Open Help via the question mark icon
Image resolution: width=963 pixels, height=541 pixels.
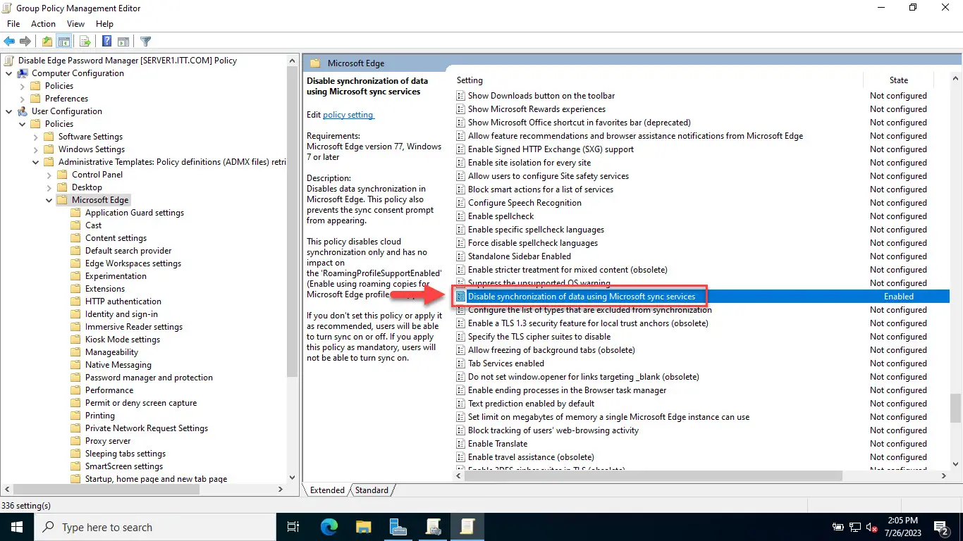106,42
